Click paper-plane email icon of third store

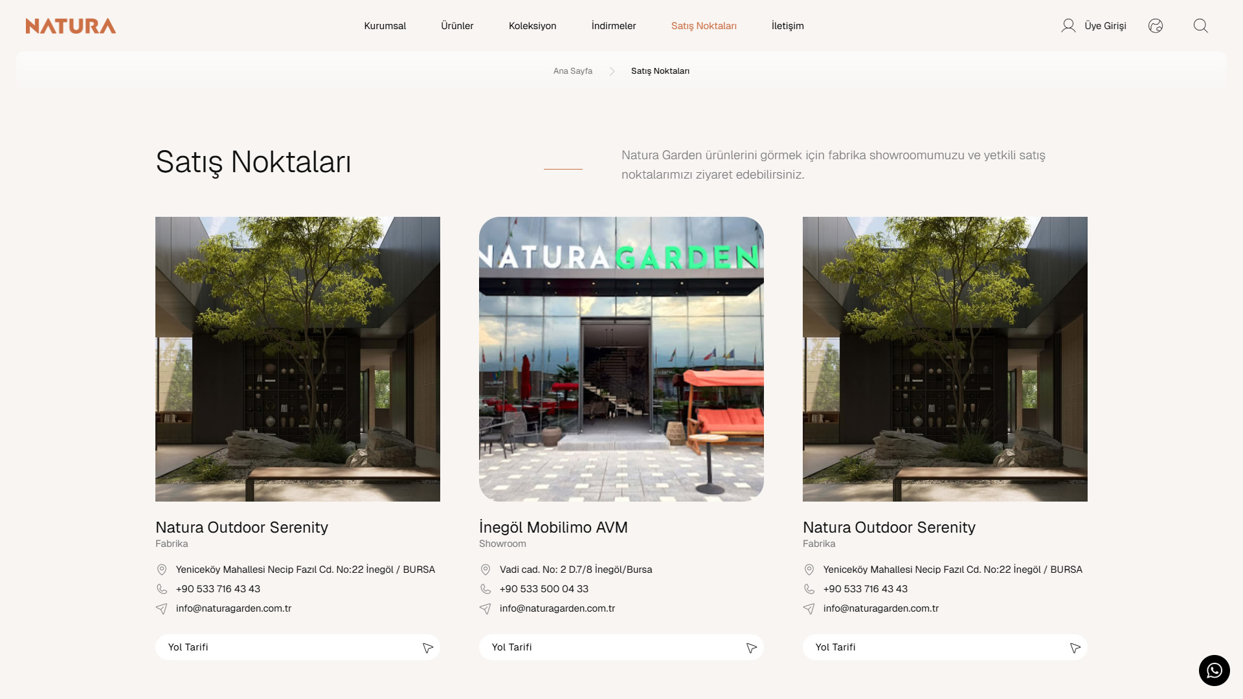(x=809, y=608)
